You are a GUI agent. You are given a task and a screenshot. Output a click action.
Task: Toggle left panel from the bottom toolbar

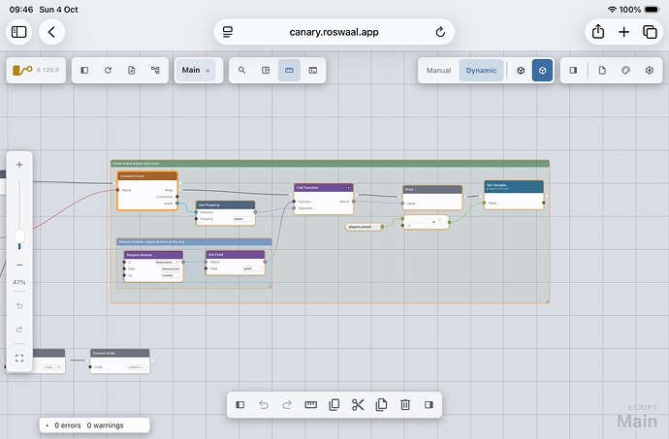pyautogui.click(x=240, y=404)
